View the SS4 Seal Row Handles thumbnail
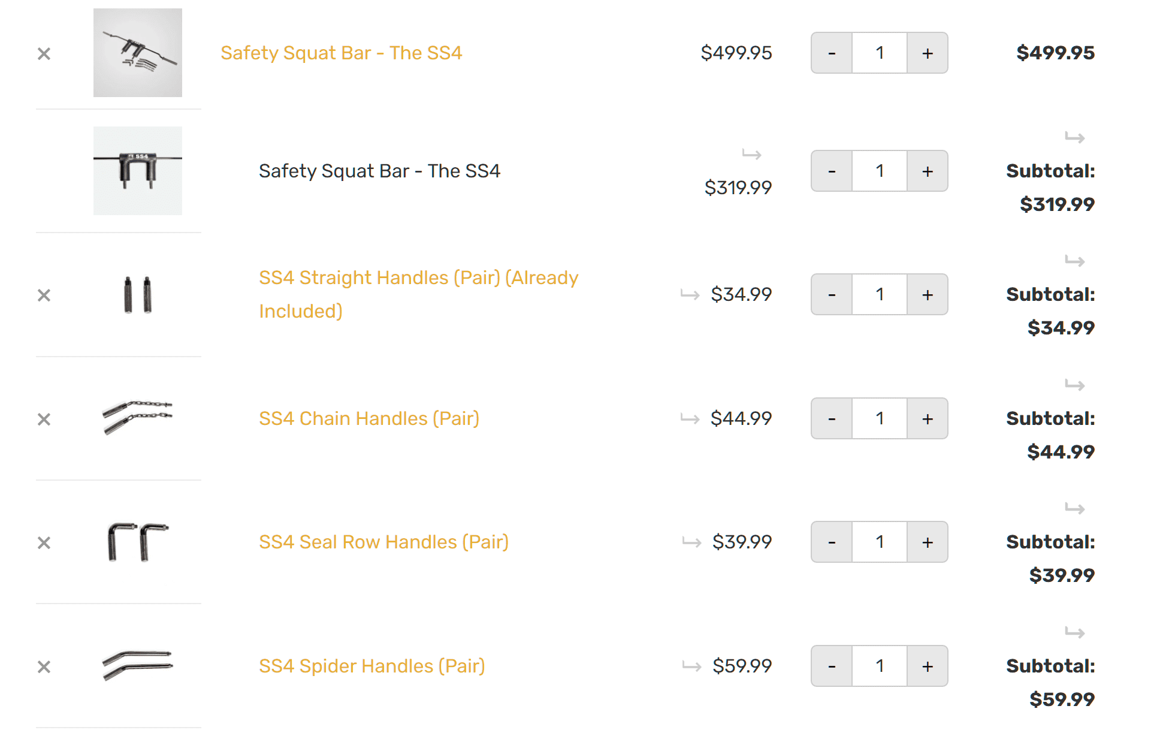 138,542
